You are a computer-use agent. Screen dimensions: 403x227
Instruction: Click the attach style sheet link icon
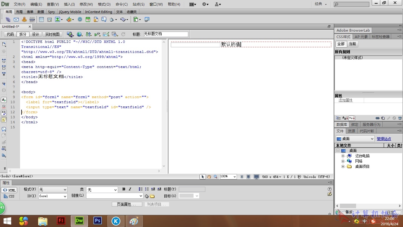(377, 118)
